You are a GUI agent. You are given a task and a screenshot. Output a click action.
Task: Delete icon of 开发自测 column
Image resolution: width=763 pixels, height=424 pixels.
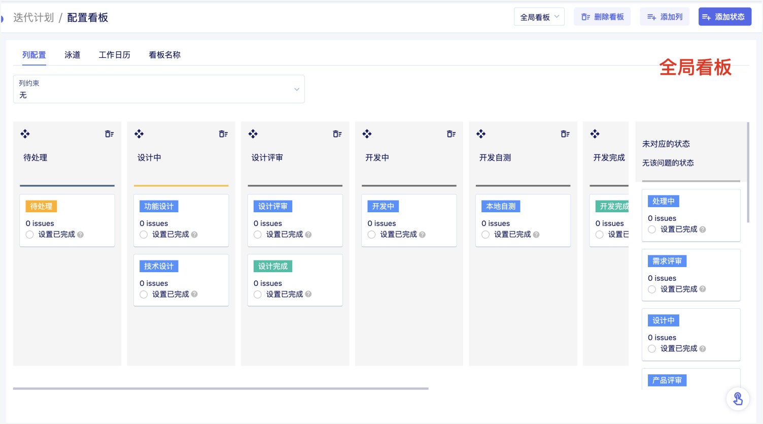click(x=565, y=134)
